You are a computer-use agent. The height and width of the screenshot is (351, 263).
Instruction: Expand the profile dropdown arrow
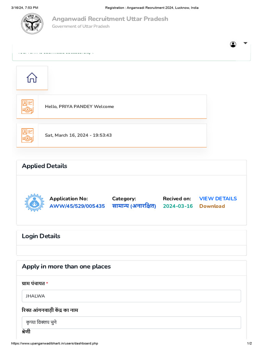(245, 43)
